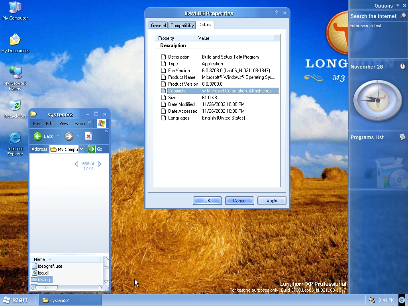The width and height of the screenshot is (408, 306).
Task: Click the file list scroll up arrow
Action: point(106,259)
